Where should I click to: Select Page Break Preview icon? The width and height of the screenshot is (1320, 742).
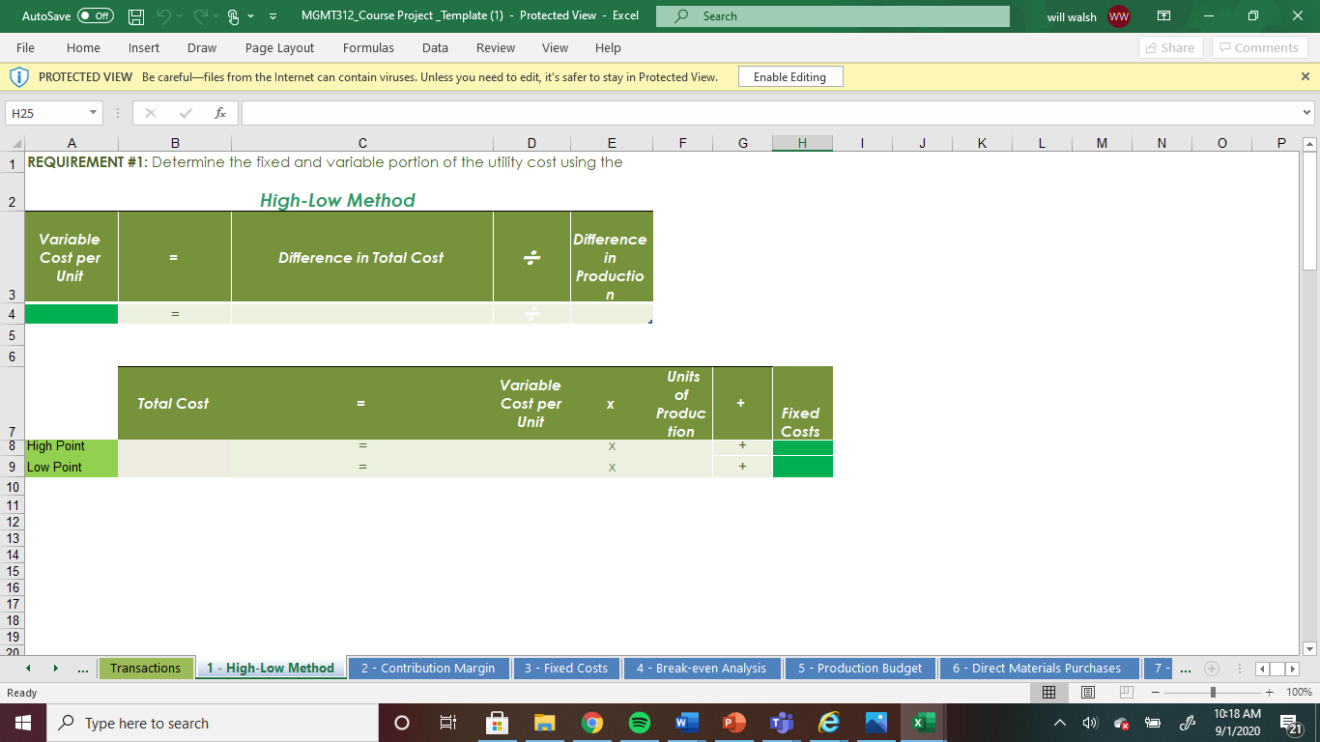[x=1125, y=693]
